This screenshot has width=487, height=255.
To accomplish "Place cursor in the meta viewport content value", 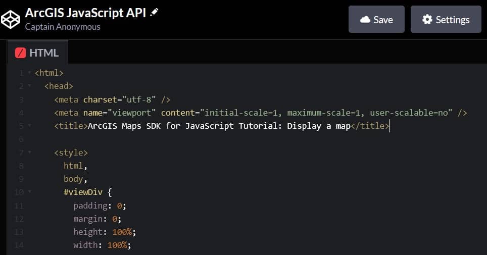I will 326,113.
